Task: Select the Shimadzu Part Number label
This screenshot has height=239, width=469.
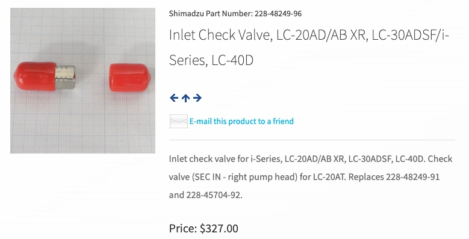Action: pos(211,13)
